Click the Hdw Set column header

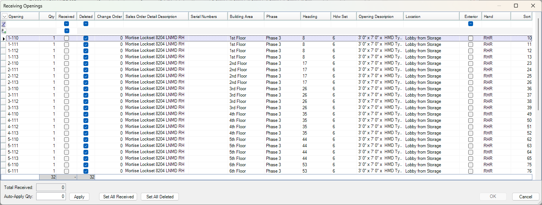[343, 16]
